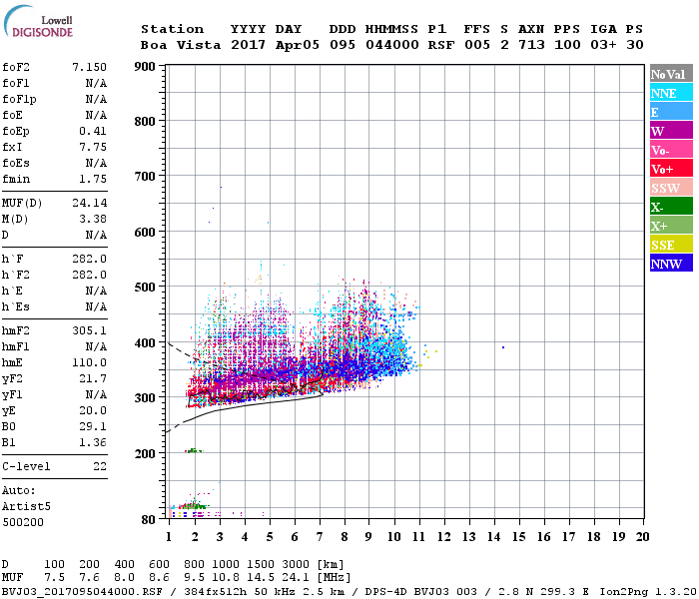Click the h`F value 282.0
This screenshot has width=699, height=599.
tap(89, 259)
